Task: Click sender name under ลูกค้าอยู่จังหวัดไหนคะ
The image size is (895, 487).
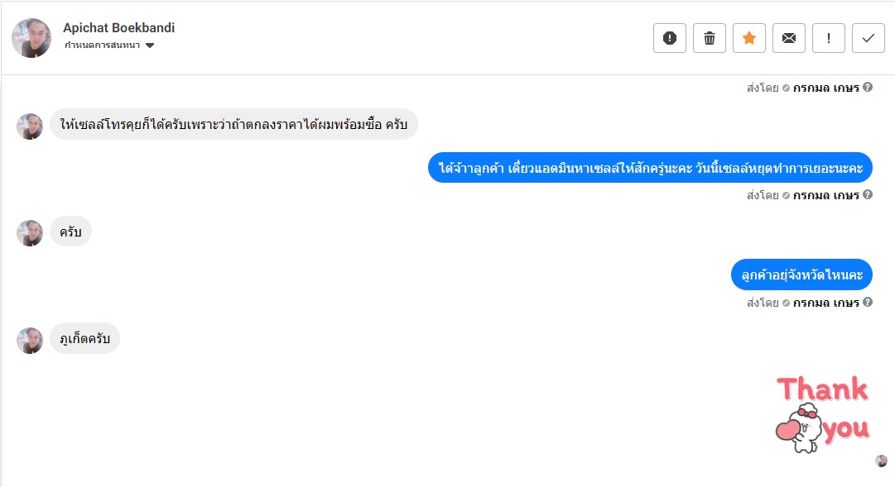Action: tap(826, 303)
